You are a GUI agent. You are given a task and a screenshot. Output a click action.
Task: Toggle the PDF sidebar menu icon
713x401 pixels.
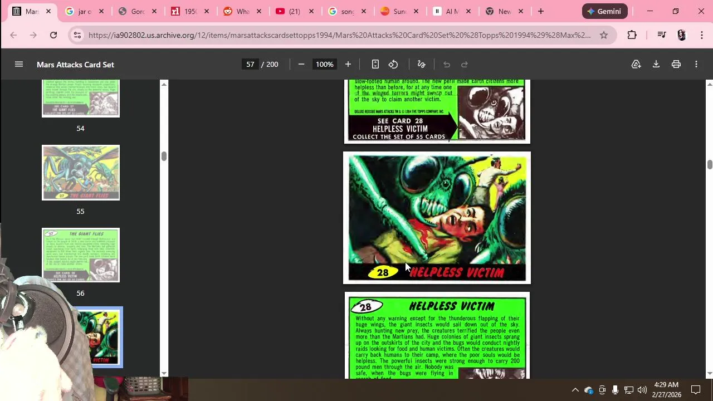19,65
